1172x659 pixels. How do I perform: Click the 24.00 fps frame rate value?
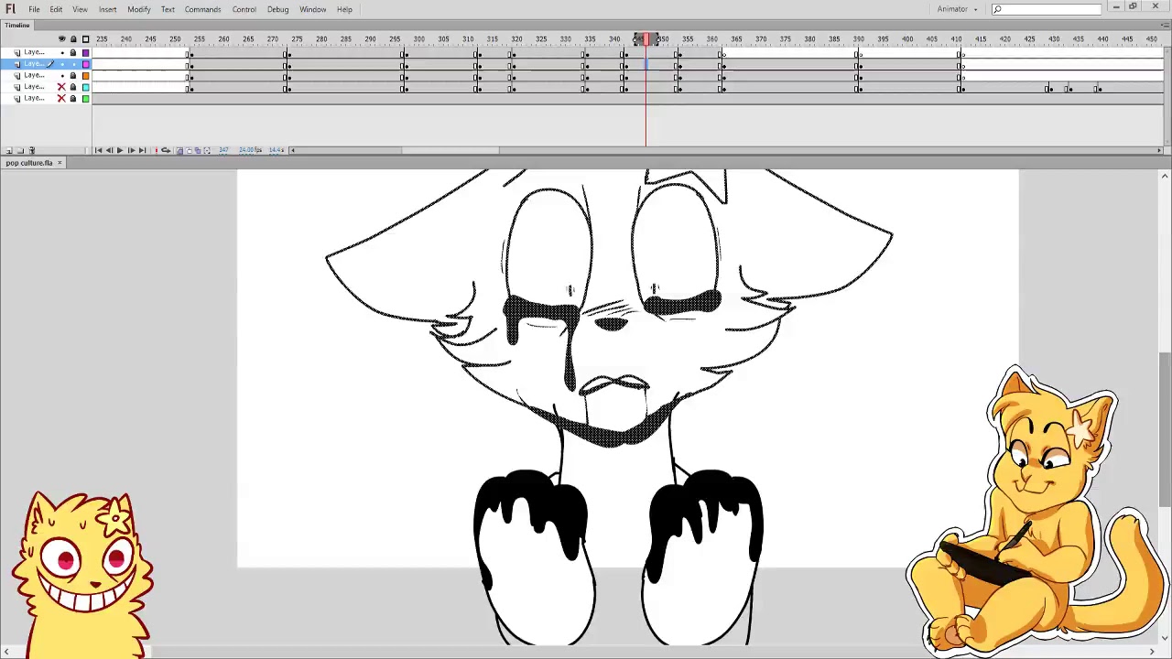(250, 150)
